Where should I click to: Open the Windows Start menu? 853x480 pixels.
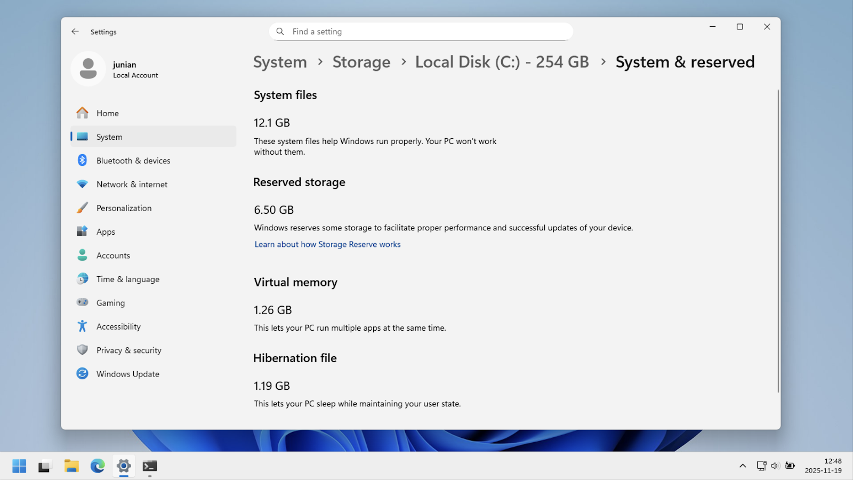[x=19, y=466]
